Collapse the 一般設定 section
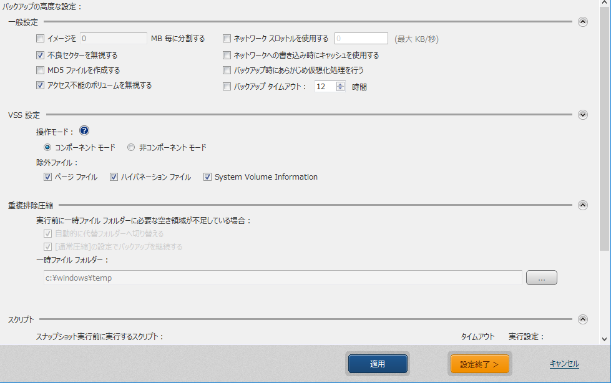611x383 pixels. [583, 22]
